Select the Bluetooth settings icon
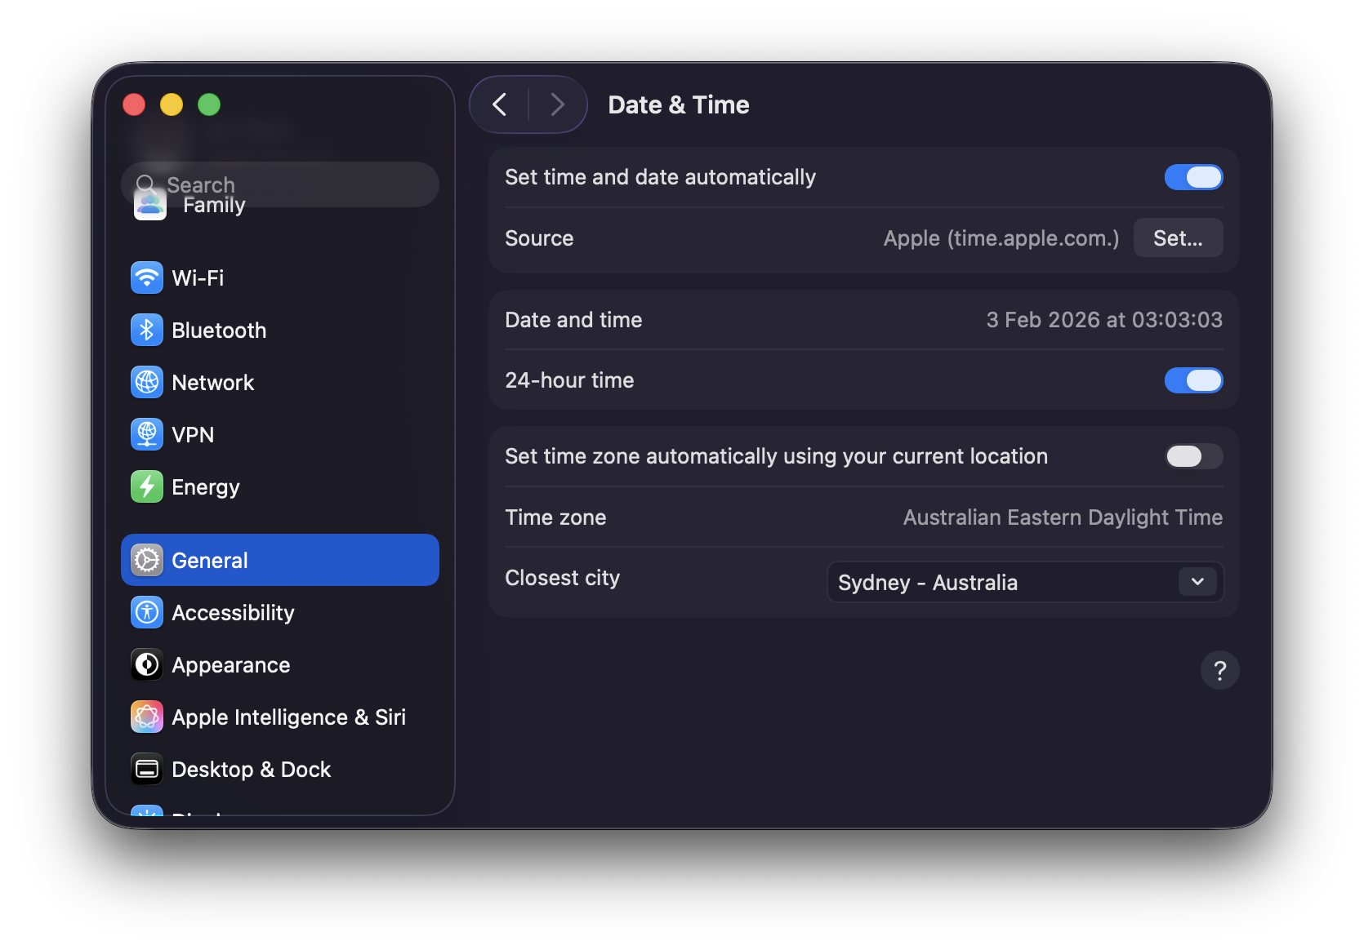Screen dimensions: 1364x950 click(146, 330)
